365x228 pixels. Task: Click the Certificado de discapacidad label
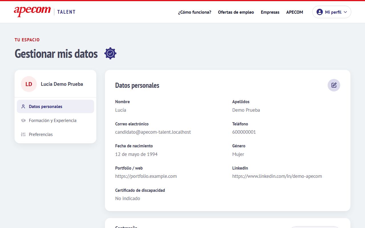click(x=140, y=190)
